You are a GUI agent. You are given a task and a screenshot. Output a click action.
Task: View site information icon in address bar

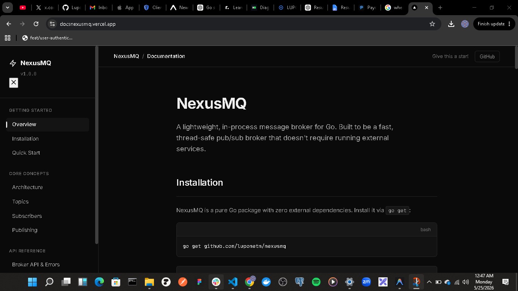tap(52, 24)
